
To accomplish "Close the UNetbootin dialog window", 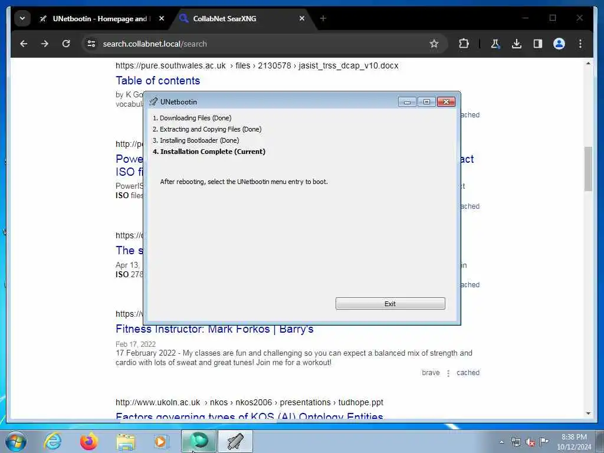I will [446, 101].
